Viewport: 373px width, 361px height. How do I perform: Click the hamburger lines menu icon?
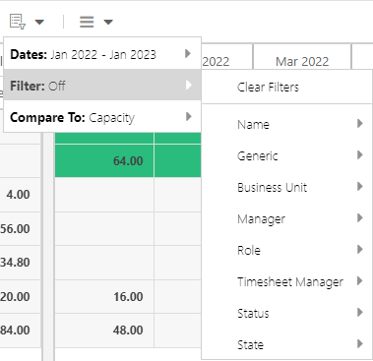pos(87,22)
